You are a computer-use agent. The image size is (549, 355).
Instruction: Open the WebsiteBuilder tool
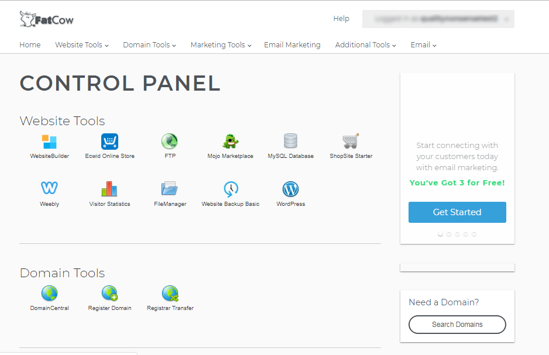(x=49, y=142)
